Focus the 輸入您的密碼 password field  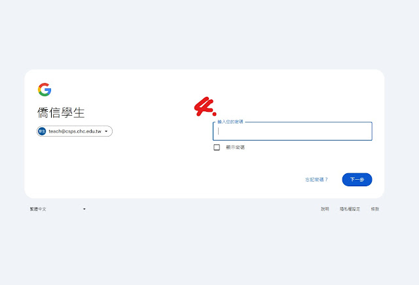(x=293, y=131)
